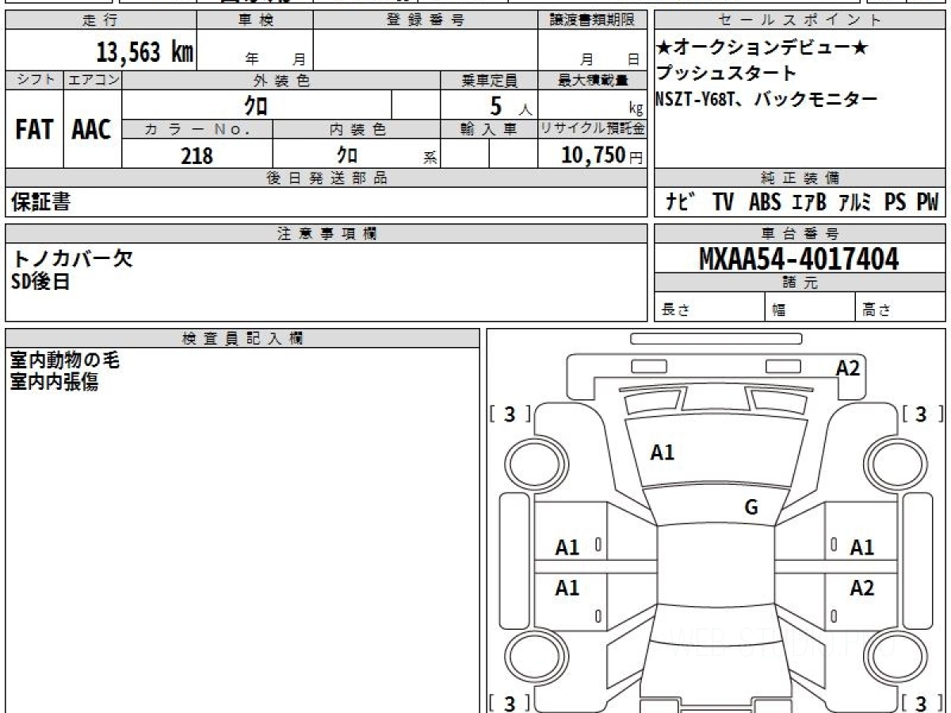Select the "[ 3 ]" rating by front-left tire
The height and width of the screenshot is (713, 951).
click(x=510, y=414)
